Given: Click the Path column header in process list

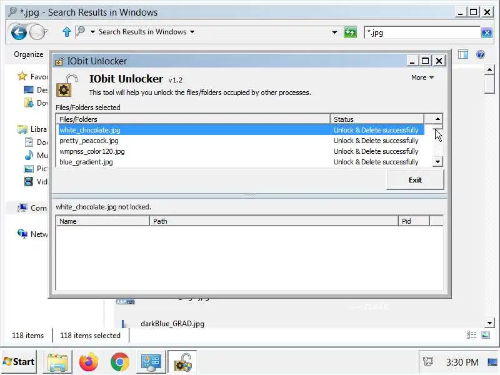Looking at the screenshot, I should [x=274, y=221].
